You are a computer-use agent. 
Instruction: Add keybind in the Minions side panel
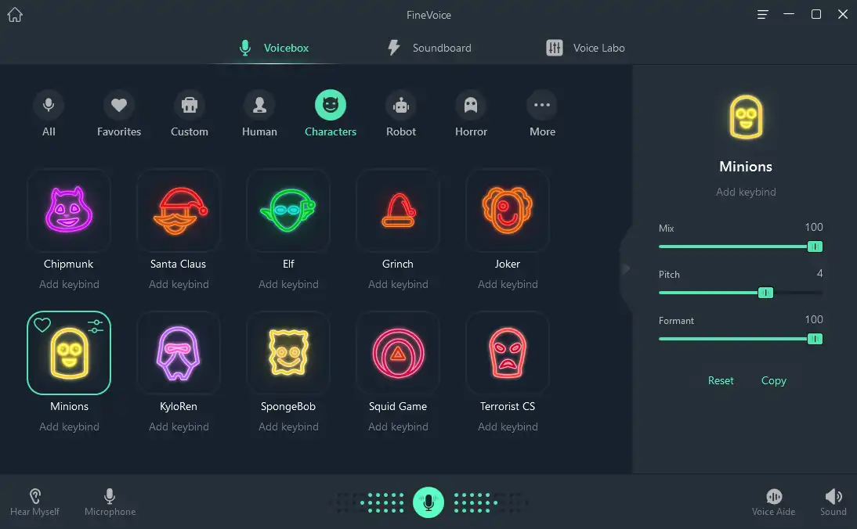click(746, 192)
